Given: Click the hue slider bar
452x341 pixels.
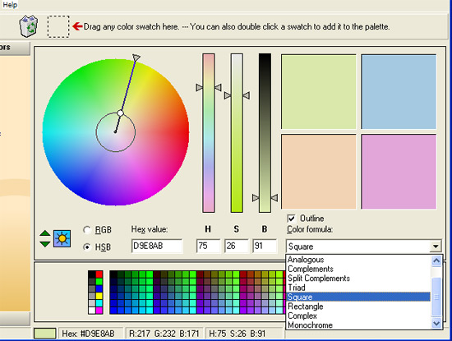Looking at the screenshot, I should coord(209,133).
